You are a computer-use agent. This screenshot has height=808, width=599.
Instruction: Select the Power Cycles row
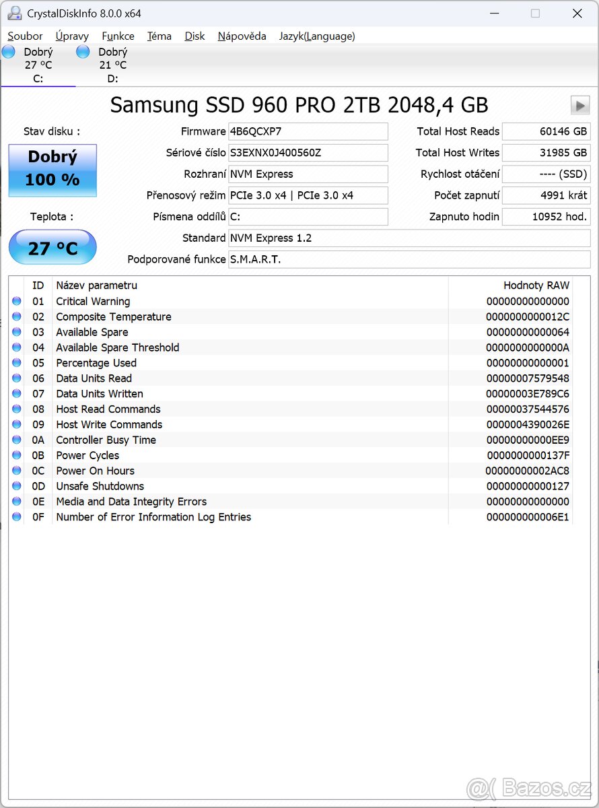(291, 456)
